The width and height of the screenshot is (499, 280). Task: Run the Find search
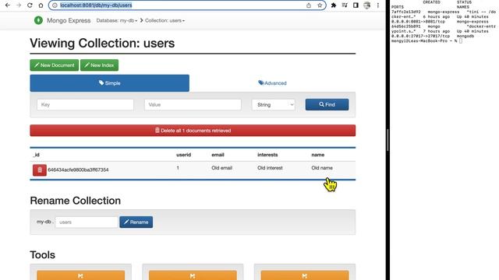click(327, 104)
